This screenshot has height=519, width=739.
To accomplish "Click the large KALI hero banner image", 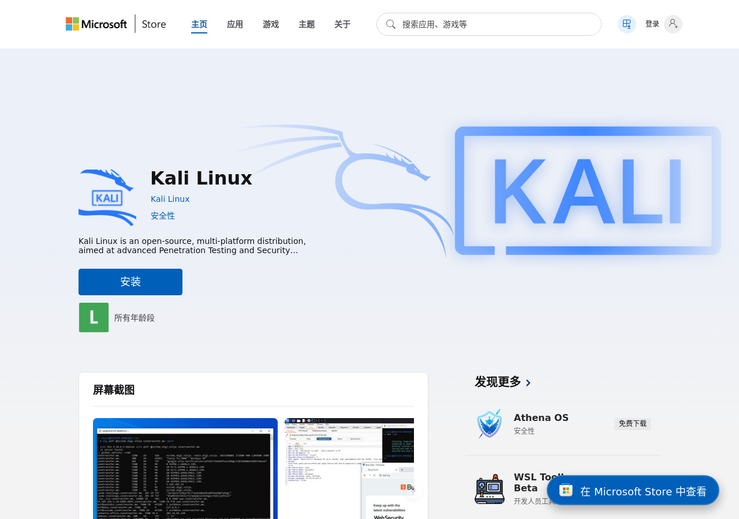I will click(x=588, y=191).
